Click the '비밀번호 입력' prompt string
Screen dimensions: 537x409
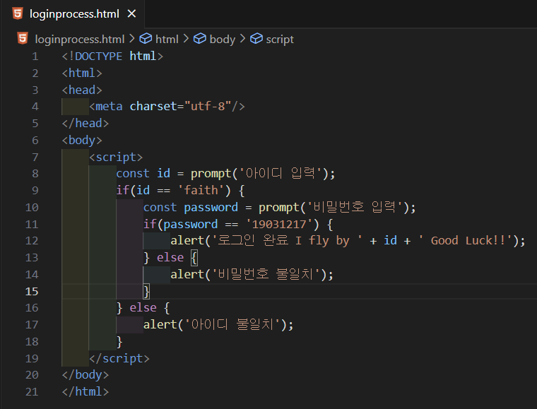[x=355, y=207]
